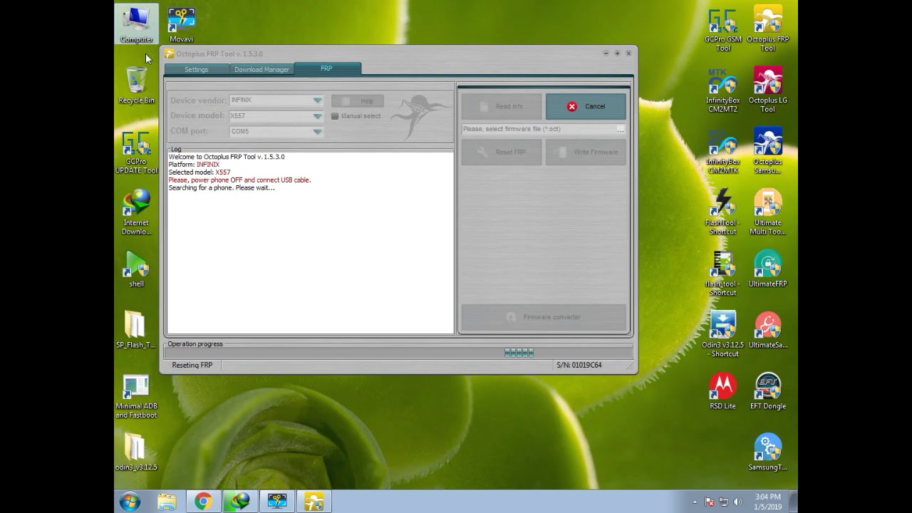Open Windows Explorer from taskbar

(167, 502)
